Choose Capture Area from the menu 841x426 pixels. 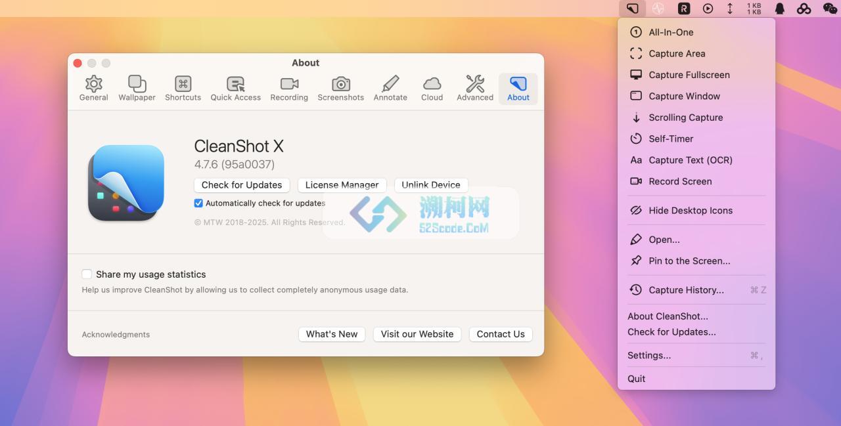click(696, 54)
